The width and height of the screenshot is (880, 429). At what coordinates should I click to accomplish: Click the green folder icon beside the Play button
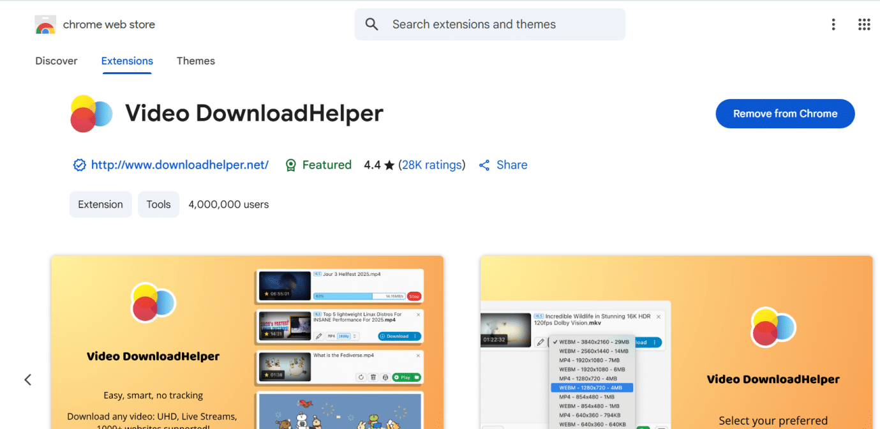pyautogui.click(x=416, y=377)
